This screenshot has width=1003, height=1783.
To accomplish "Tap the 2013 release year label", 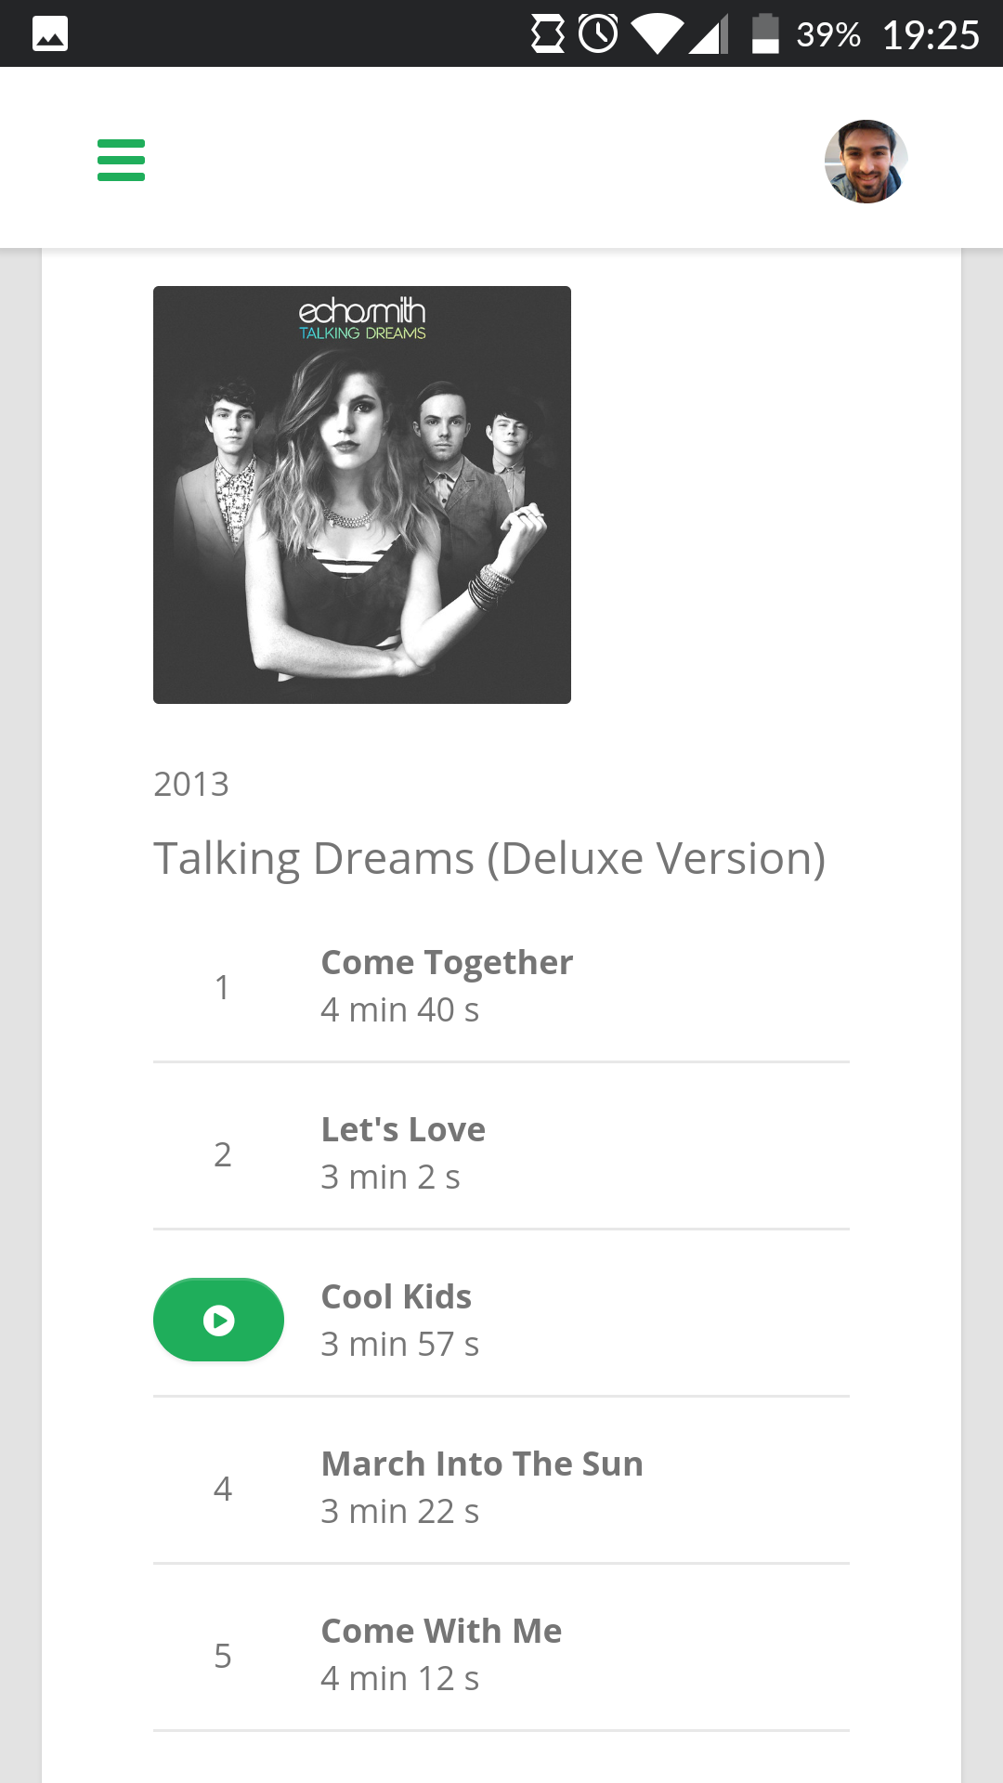I will (191, 785).
